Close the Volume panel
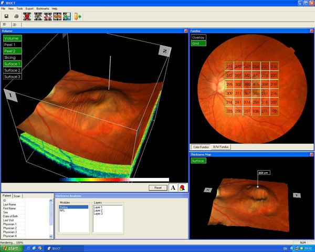Image resolution: width=315 pixels, height=252 pixels. coord(186,31)
